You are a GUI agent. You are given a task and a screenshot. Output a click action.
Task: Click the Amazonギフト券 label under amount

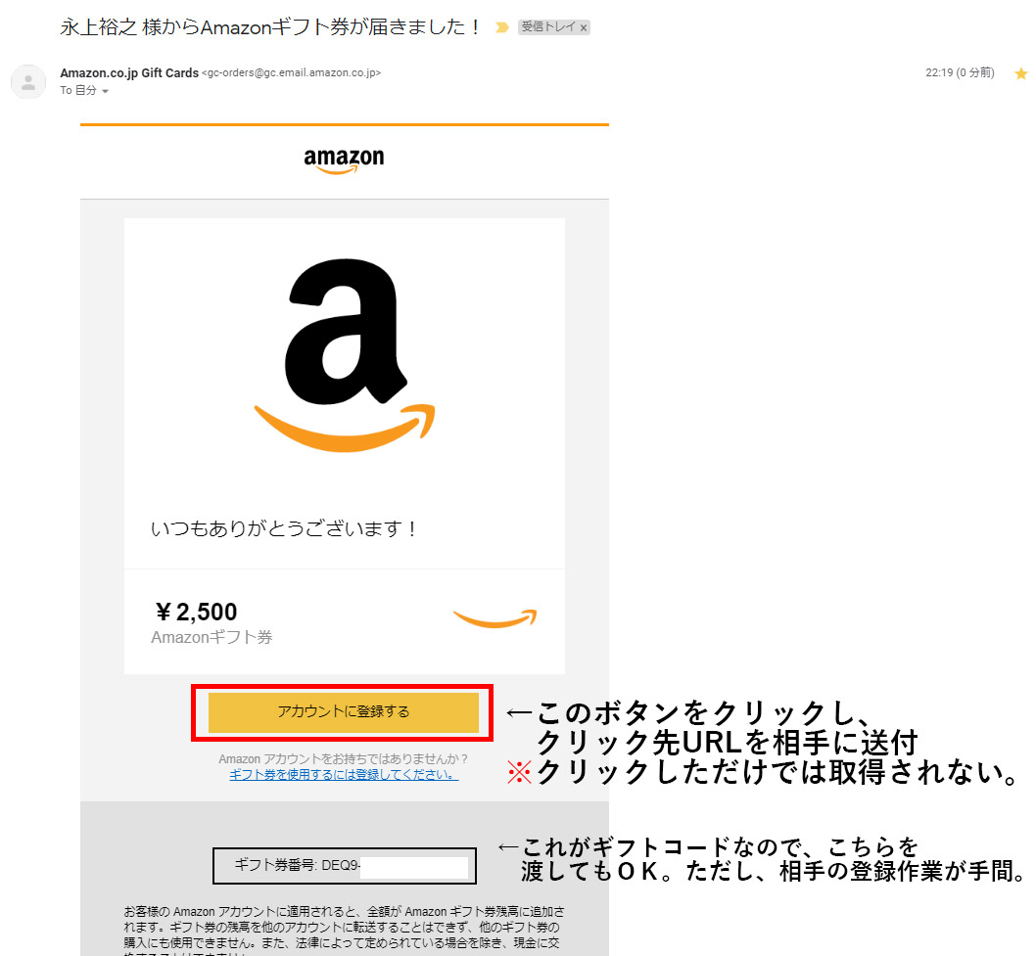tap(212, 637)
